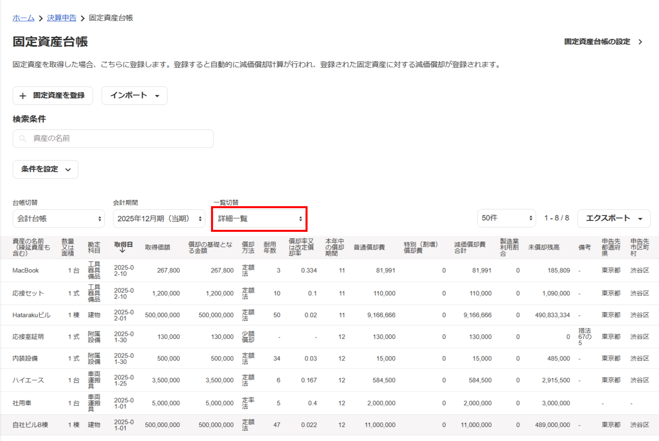This screenshot has width=659, height=441.
Task: Open the 社用車 asset row
Action: coord(22,403)
